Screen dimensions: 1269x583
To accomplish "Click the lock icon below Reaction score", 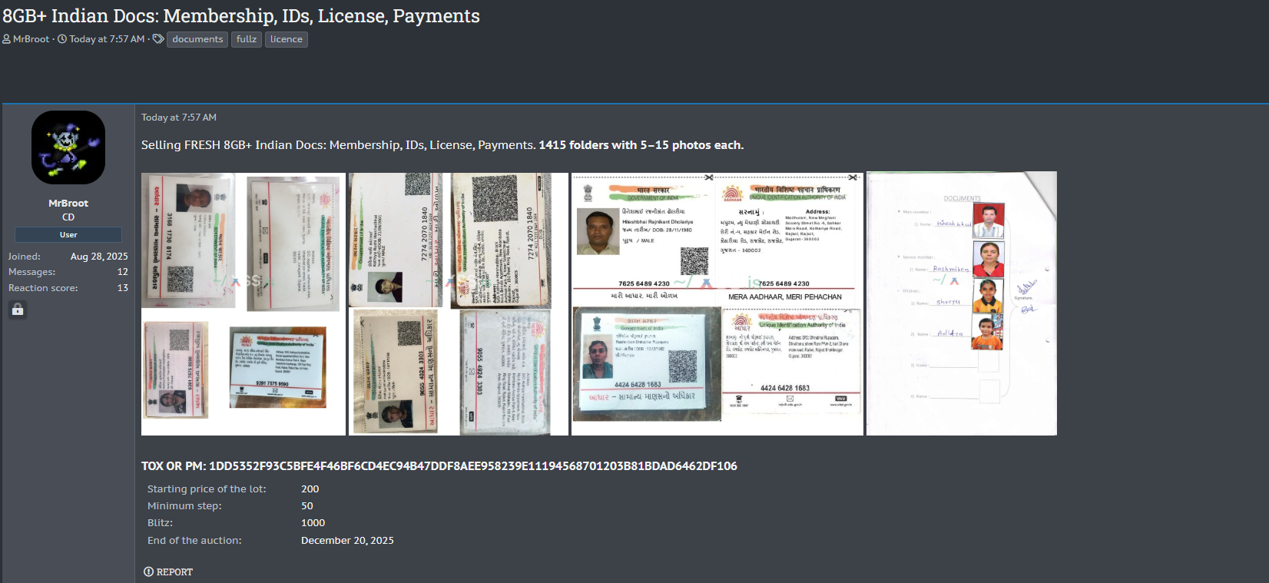I will click(x=18, y=310).
